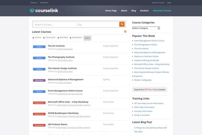Open HECS Help Information training link
202x135 pixels.
click(x=144, y=107)
